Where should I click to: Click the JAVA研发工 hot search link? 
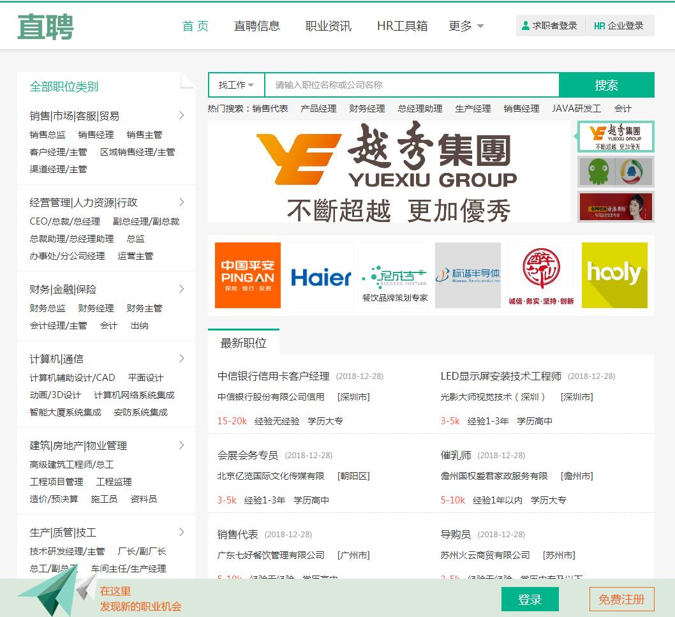click(576, 108)
